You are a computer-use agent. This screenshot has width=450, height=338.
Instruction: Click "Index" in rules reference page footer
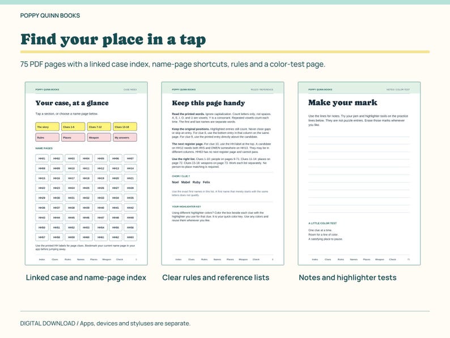point(179,259)
